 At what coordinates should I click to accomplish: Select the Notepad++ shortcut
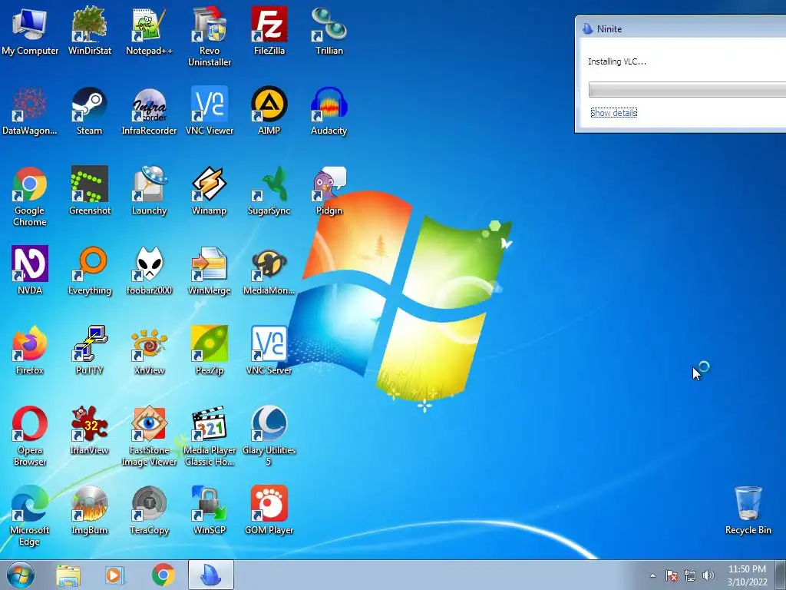coord(150,31)
